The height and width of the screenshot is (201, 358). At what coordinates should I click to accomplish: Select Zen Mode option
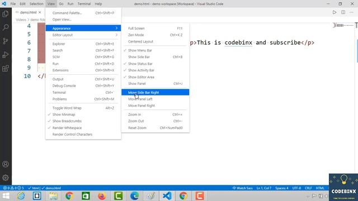click(156, 35)
